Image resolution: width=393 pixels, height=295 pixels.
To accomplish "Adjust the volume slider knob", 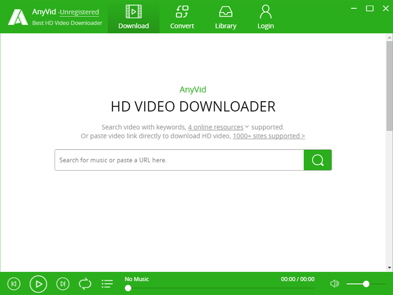I will tap(366, 284).
